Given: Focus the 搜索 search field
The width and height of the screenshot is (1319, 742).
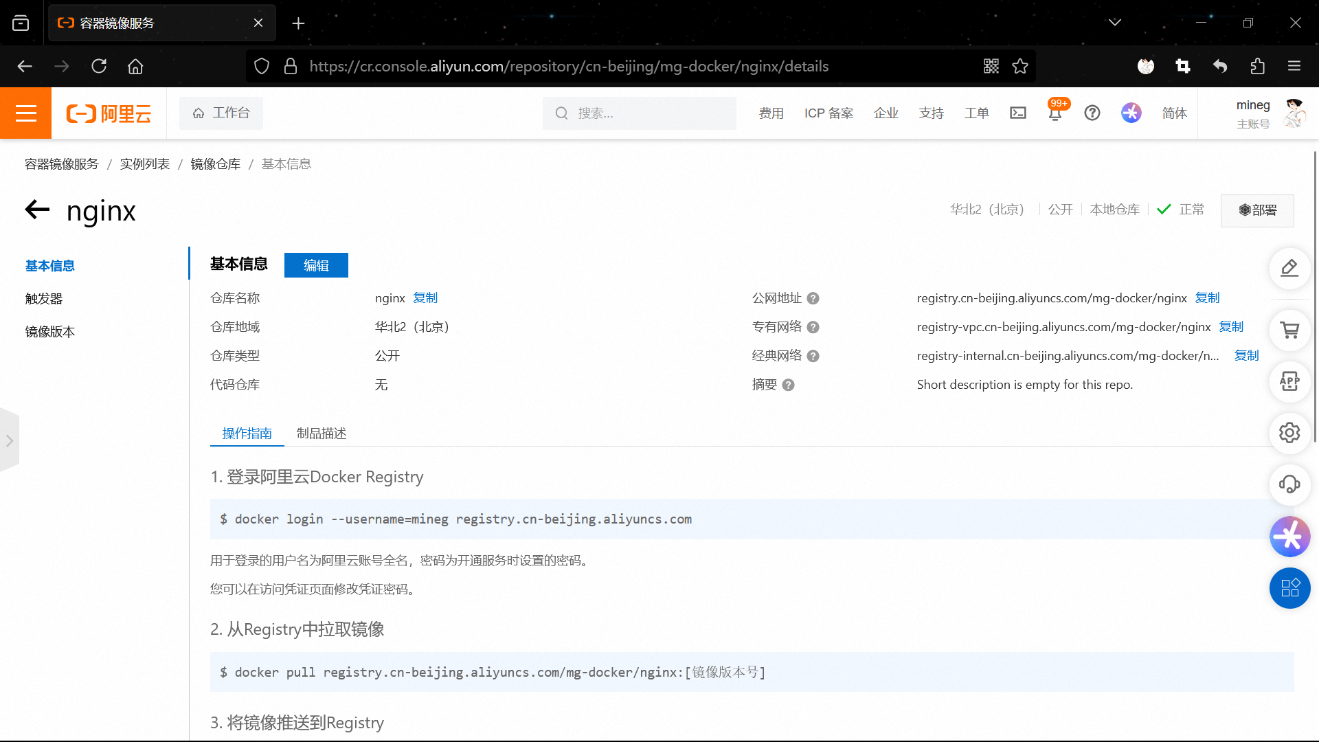Looking at the screenshot, I should (640, 113).
